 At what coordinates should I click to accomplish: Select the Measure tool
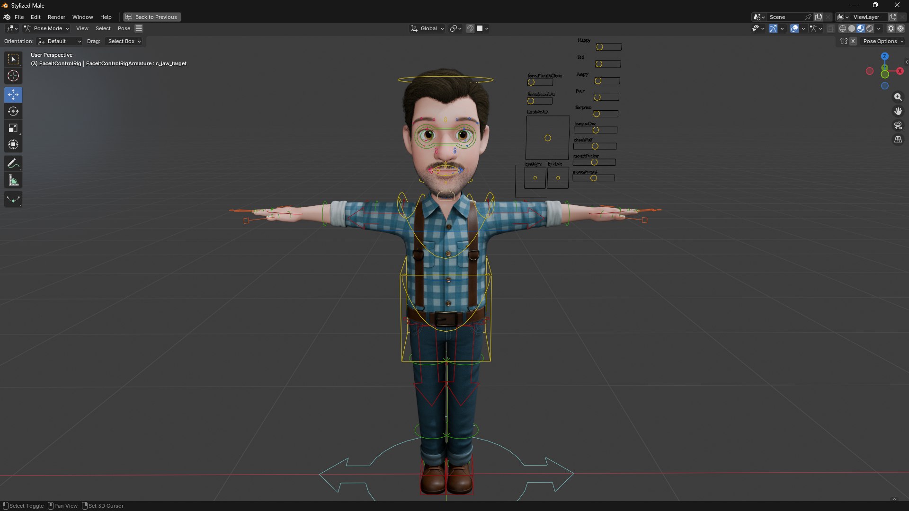[13, 180]
